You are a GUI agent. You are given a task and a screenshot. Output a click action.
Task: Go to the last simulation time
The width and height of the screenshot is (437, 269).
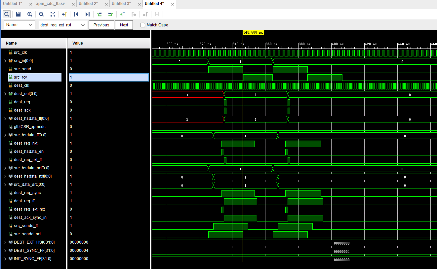tap(87, 14)
